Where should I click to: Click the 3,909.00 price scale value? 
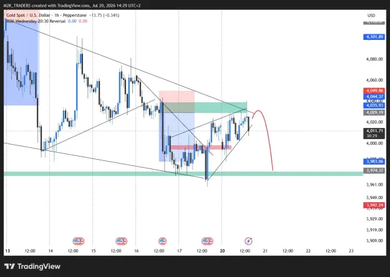[x=374, y=241]
